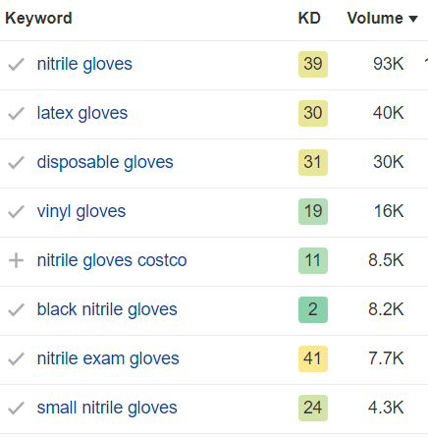Open the latex gloves keyword link
This screenshot has width=428, height=437.
click(82, 113)
